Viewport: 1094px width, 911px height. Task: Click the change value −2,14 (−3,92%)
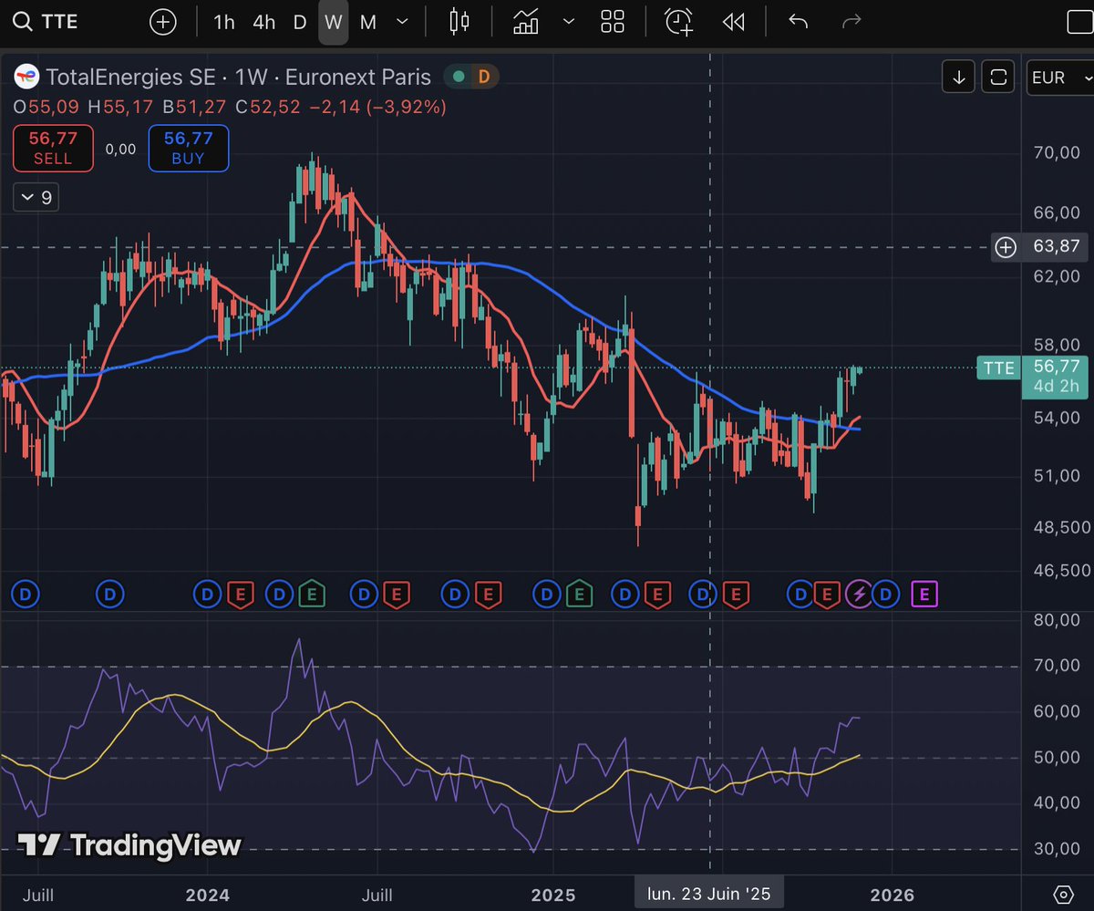coord(377,107)
